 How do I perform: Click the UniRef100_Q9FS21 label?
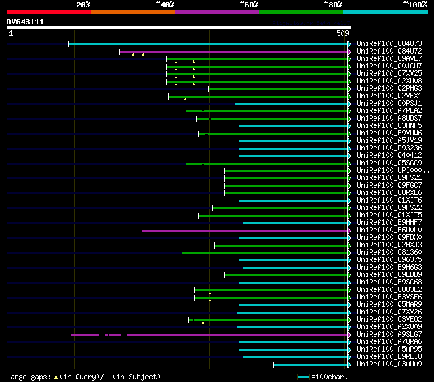coord(389,178)
